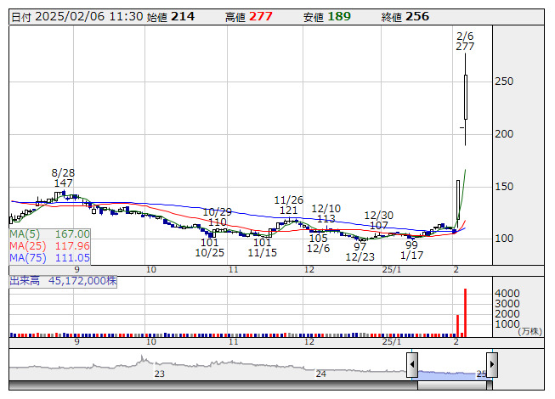Click year 23 in the overview timeline
Viewport: 555px width, 399px height.
[159, 374]
